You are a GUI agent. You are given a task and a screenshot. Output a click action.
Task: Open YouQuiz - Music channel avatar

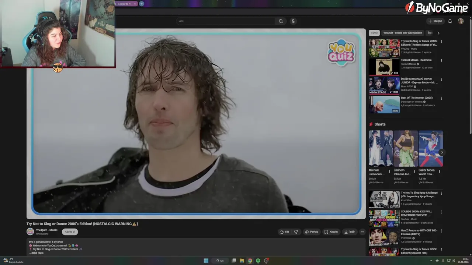pos(30,232)
